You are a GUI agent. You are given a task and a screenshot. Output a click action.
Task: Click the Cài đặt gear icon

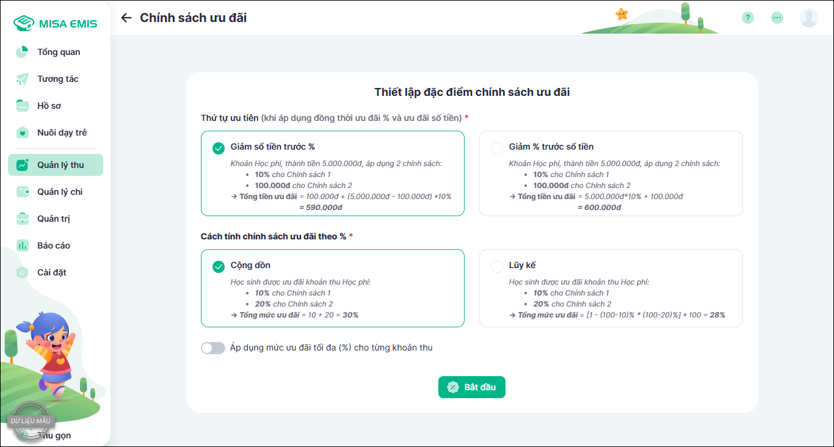23,272
